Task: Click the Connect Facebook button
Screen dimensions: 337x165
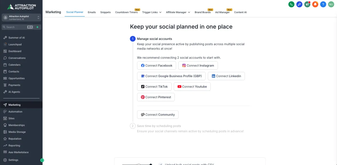Action: pyautogui.click(x=156, y=65)
